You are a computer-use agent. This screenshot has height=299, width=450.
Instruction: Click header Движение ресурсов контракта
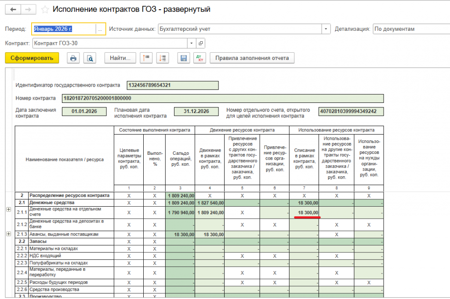(x=242, y=130)
